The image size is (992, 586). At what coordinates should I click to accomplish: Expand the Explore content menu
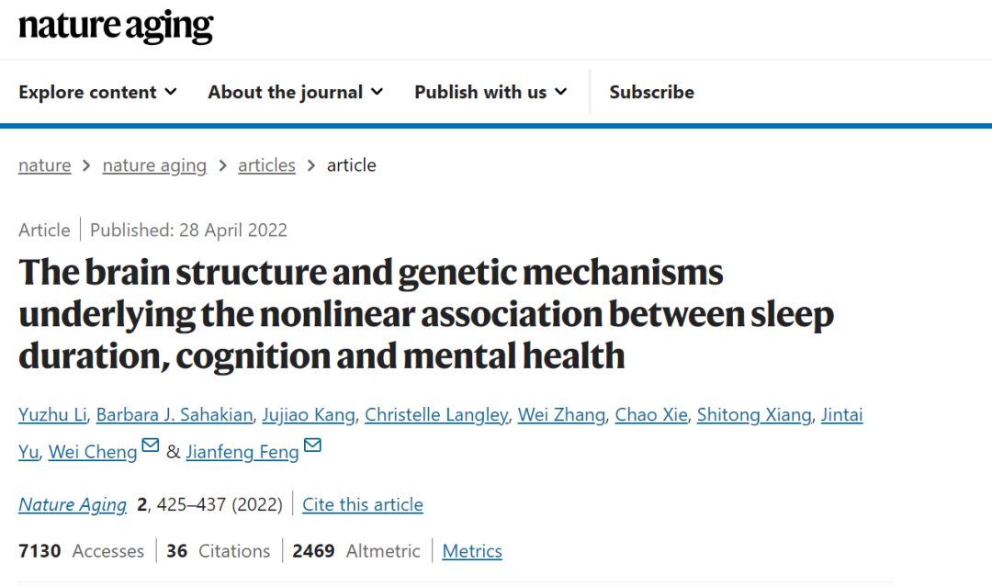[x=97, y=93]
